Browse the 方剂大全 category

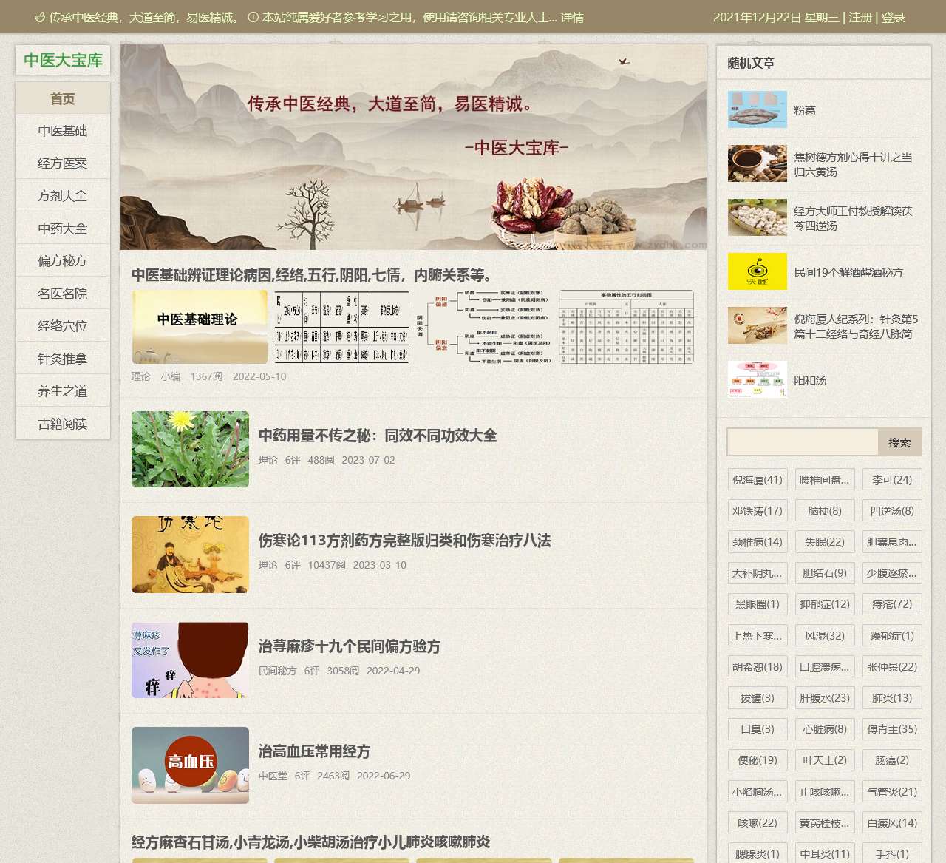(62, 195)
